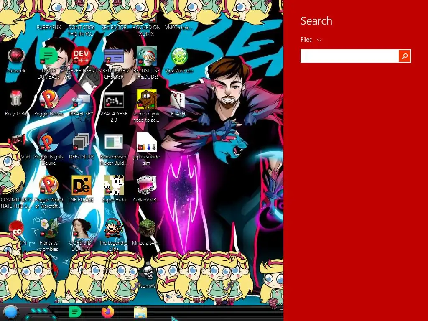Select the FURRY FUX shortcut label
The width and height of the screenshot is (428, 321).
pyautogui.click(x=48, y=28)
